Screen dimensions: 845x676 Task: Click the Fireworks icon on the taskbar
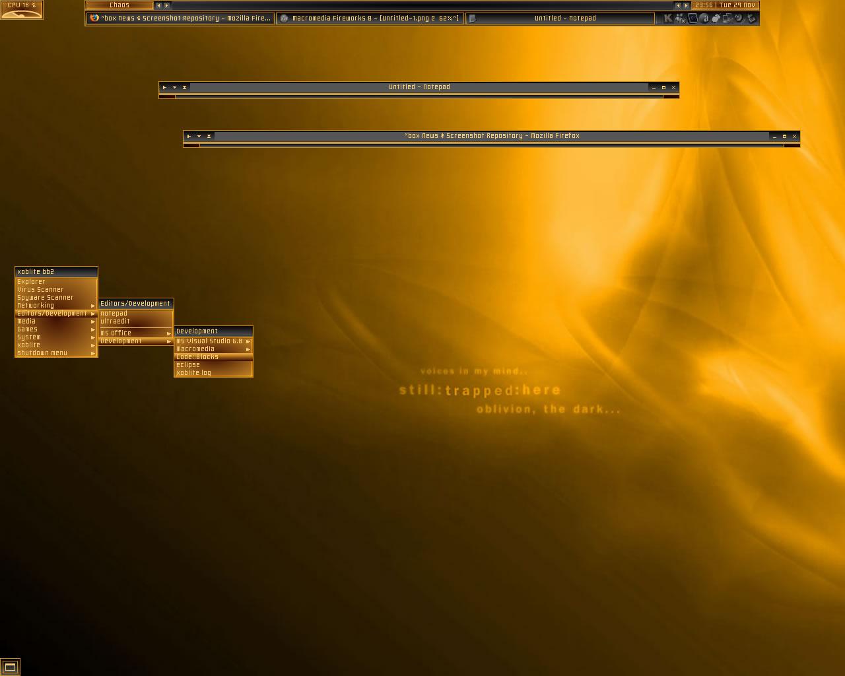point(284,18)
